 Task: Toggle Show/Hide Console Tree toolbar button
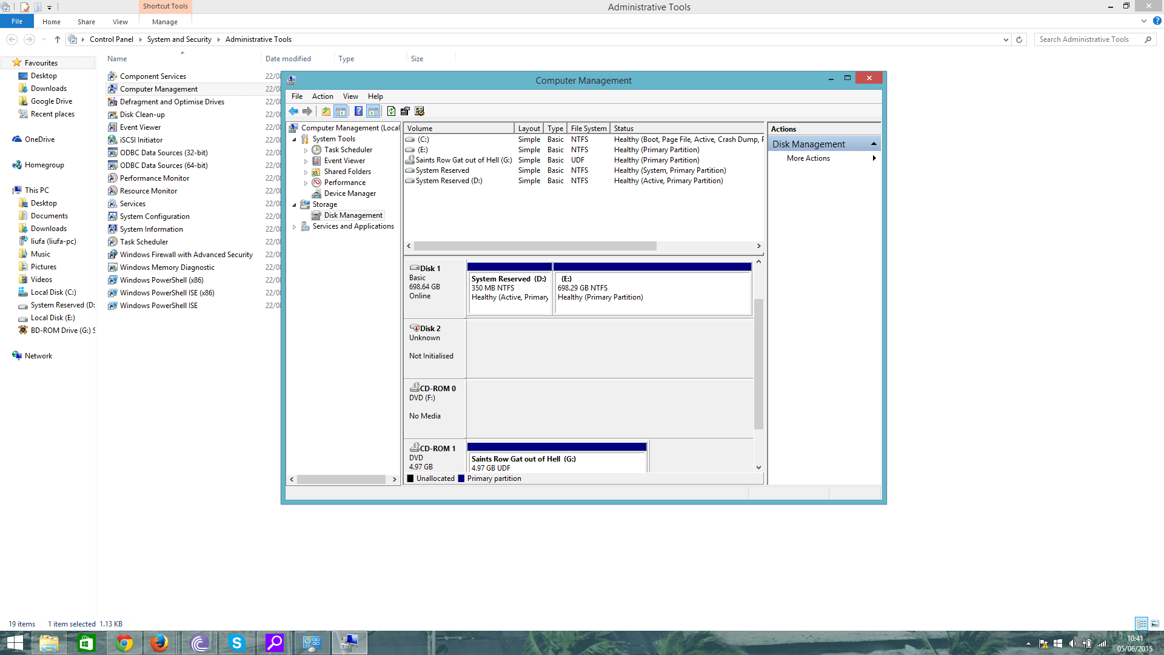pos(341,111)
